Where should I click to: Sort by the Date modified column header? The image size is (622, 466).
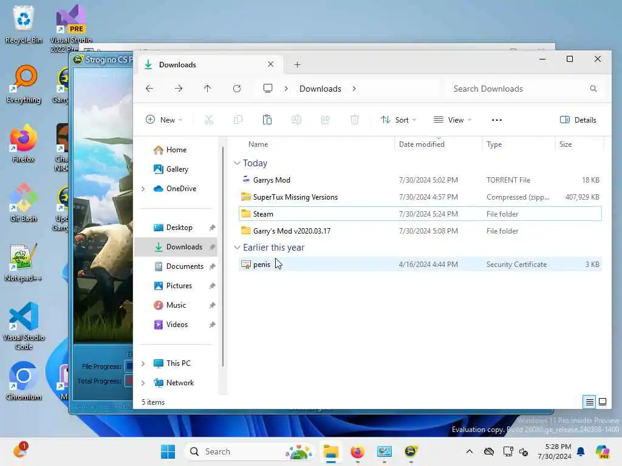point(439,144)
